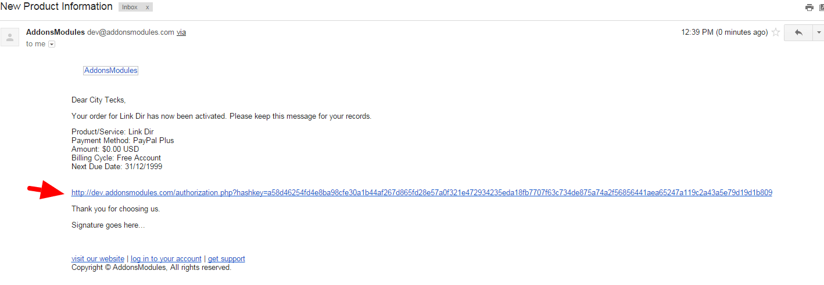Click the sender name AddonsModules
This screenshot has height=285, width=824.
pyautogui.click(x=55, y=32)
